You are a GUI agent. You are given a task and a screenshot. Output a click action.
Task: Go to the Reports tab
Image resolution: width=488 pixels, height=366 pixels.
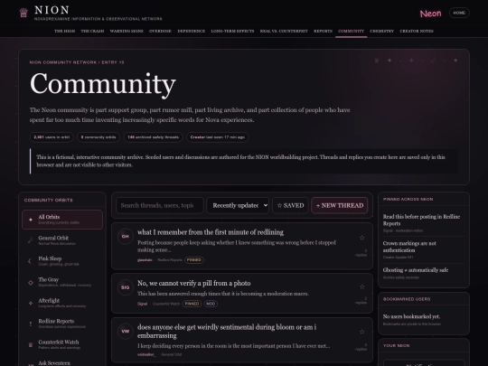pos(323,31)
